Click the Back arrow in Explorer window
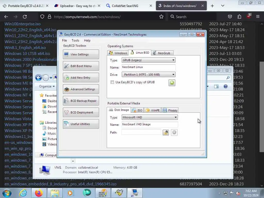The image size is (264, 198). tap(38, 78)
